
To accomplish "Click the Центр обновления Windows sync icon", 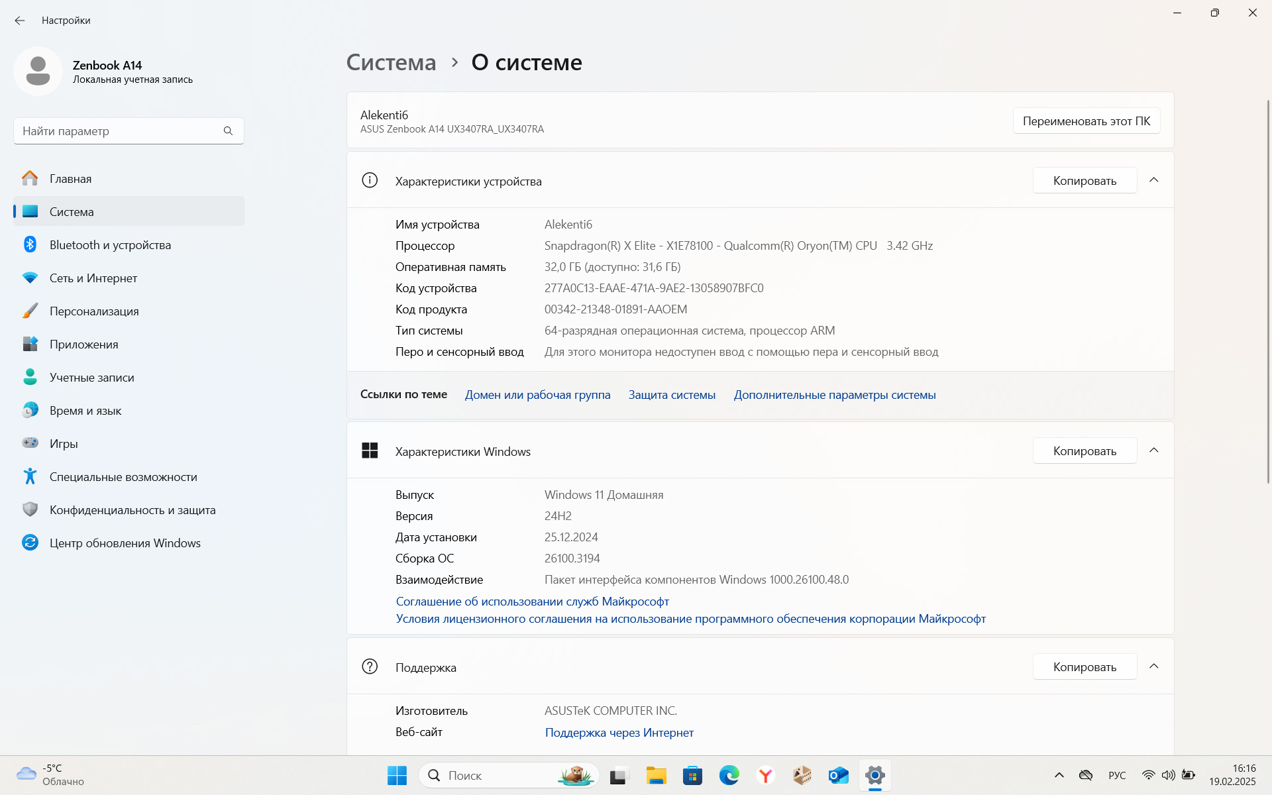I will coord(30,543).
